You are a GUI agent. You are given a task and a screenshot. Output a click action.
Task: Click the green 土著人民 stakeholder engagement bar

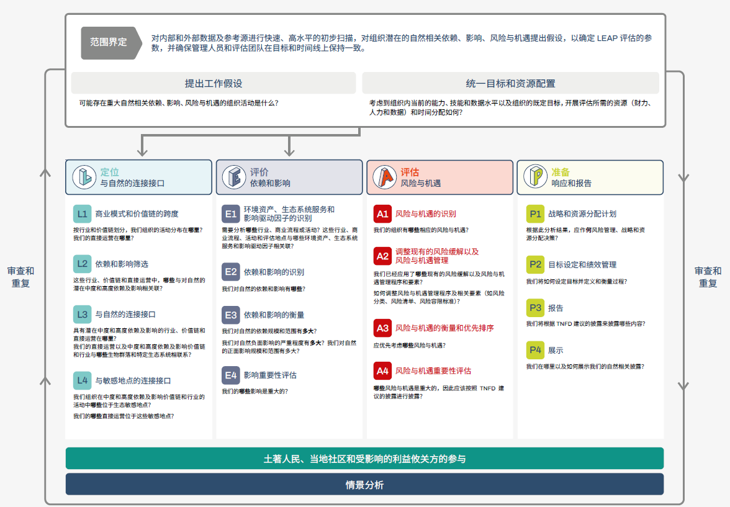[x=364, y=459]
